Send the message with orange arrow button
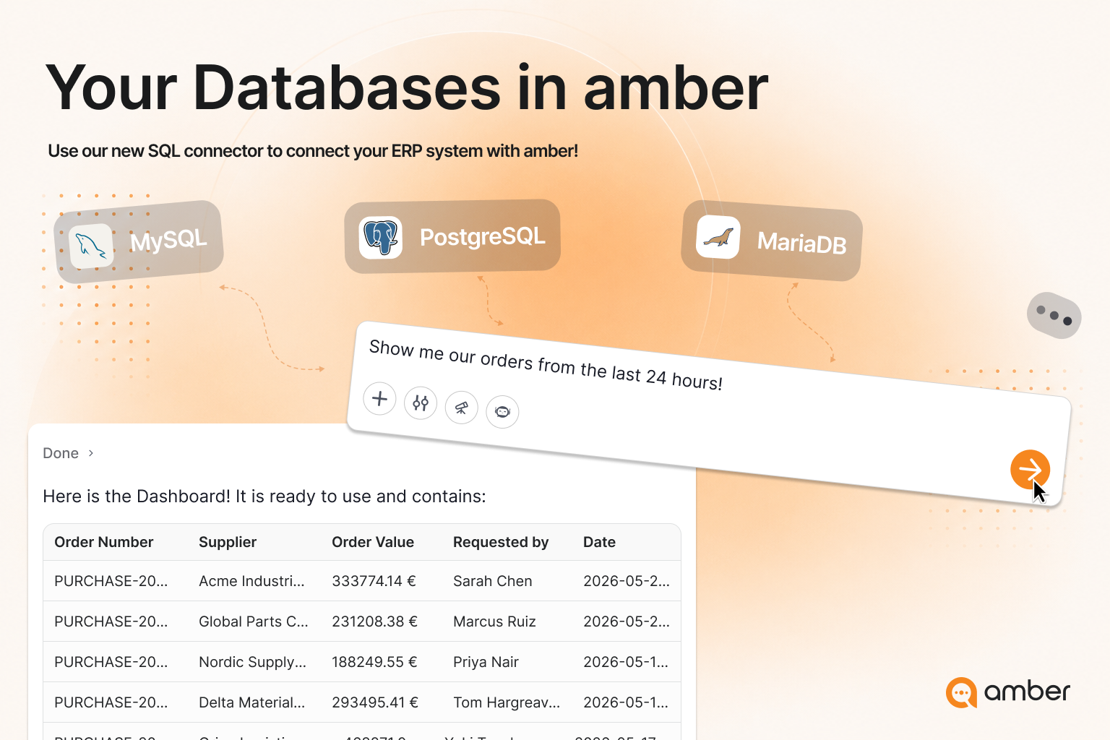Screen dimensions: 1110x740 coord(1030,470)
